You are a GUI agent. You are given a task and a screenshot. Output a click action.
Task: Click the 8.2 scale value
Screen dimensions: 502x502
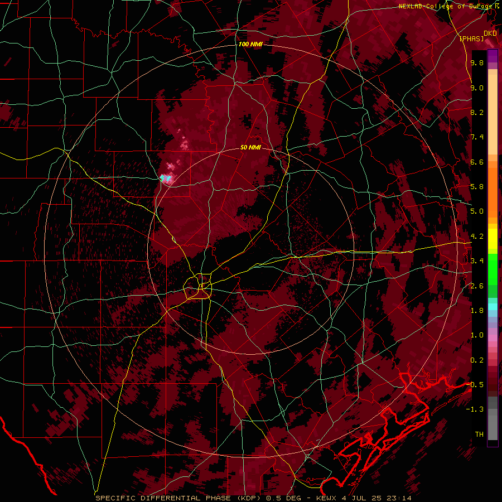[477, 113]
